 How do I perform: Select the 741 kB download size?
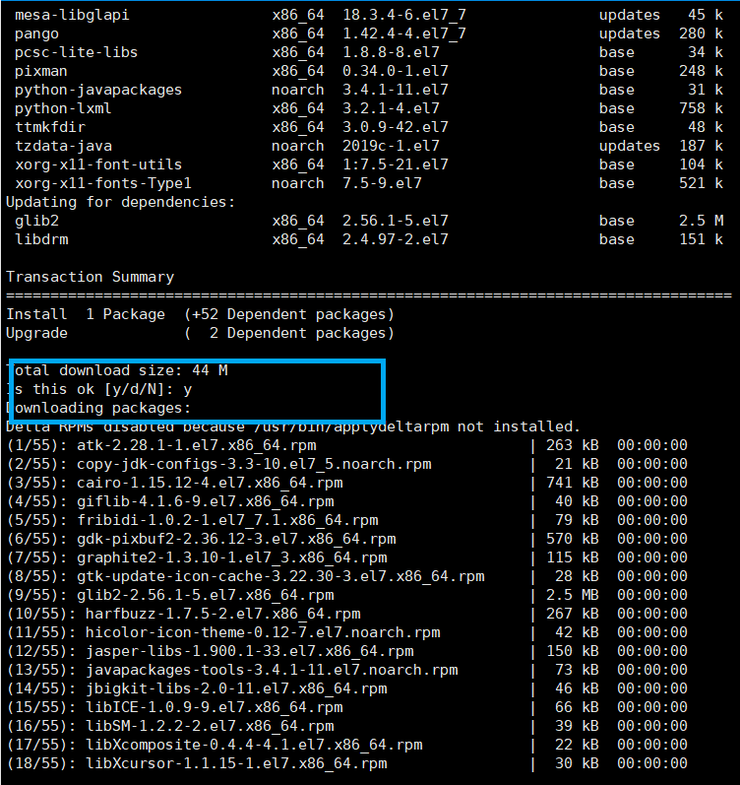[573, 484]
